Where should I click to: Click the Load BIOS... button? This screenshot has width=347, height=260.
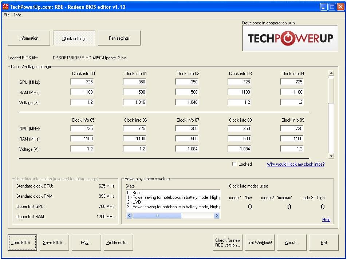[22, 242]
